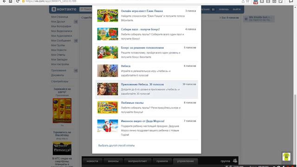Switch to the анонсы tab
This screenshot has height=167, width=297.
tap(113, 161)
